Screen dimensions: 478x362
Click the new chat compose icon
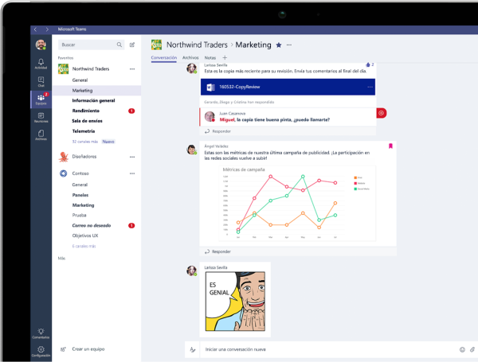tap(132, 45)
